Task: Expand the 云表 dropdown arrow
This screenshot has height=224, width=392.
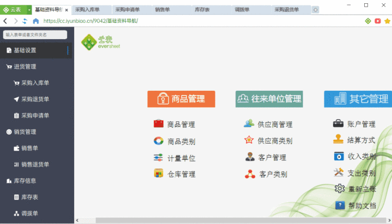Action: (29, 10)
